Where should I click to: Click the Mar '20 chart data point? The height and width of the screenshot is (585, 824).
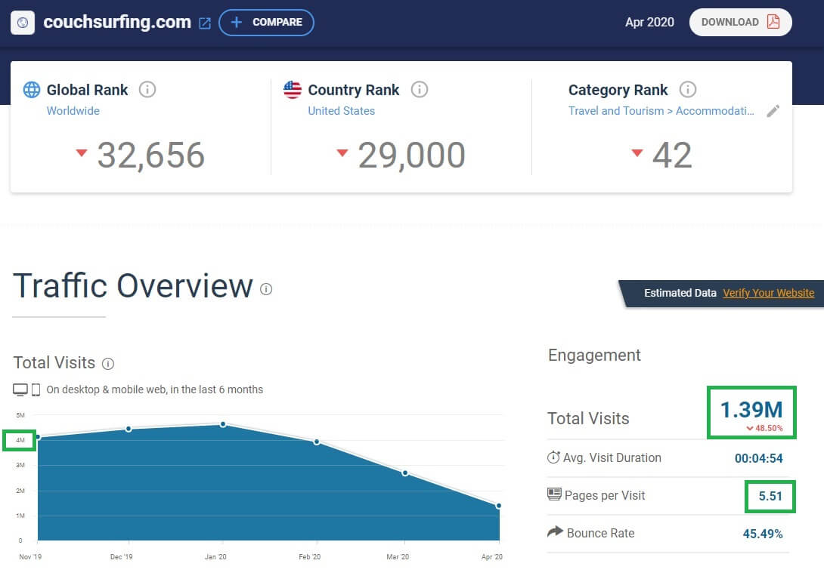[x=405, y=473]
